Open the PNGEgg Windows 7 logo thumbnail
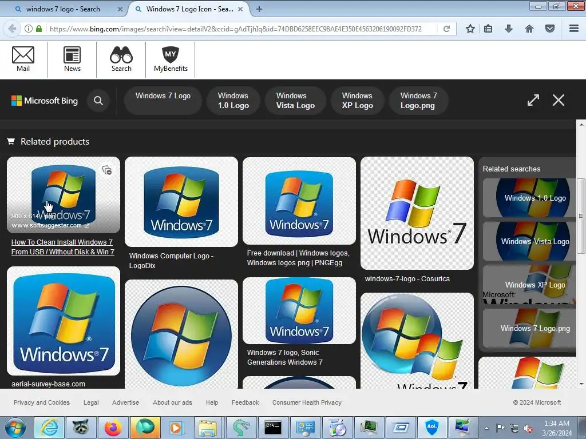The width and height of the screenshot is (586, 439). coord(299,201)
